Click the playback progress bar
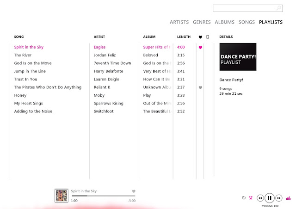This screenshot has height=209, width=296. click(x=104, y=196)
